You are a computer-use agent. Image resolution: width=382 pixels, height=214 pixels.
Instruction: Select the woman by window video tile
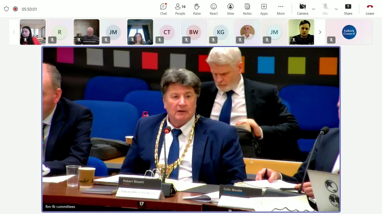click(140, 32)
